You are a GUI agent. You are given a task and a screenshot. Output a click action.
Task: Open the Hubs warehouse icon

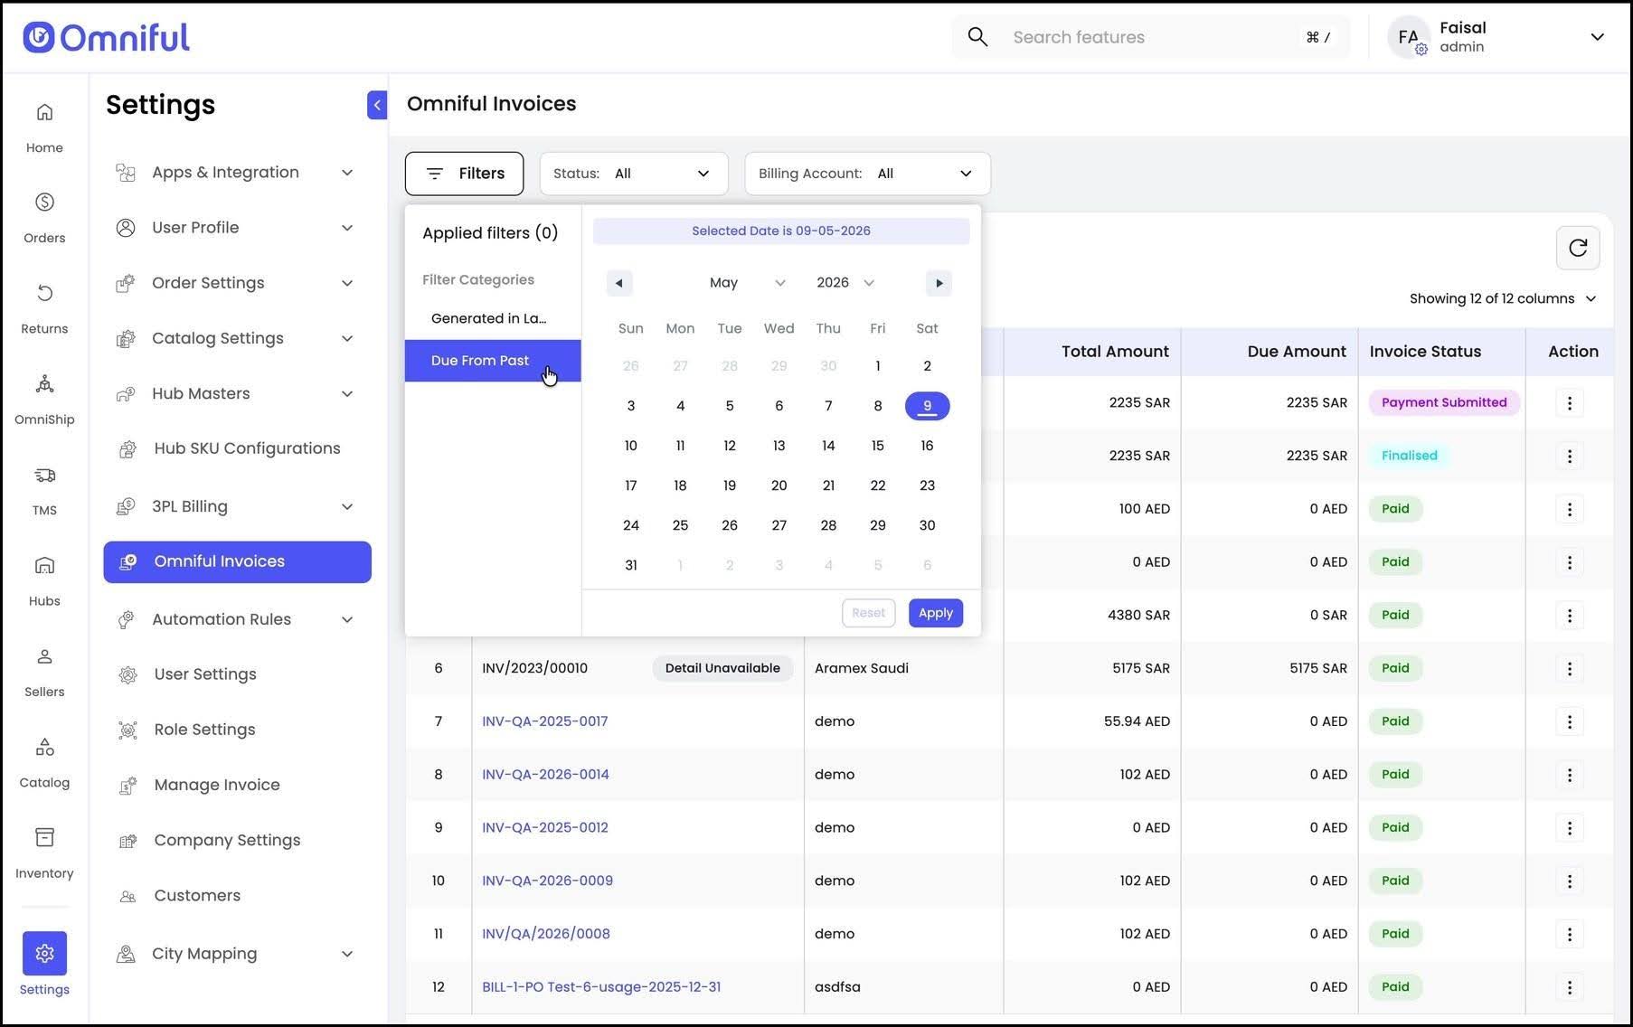44,566
